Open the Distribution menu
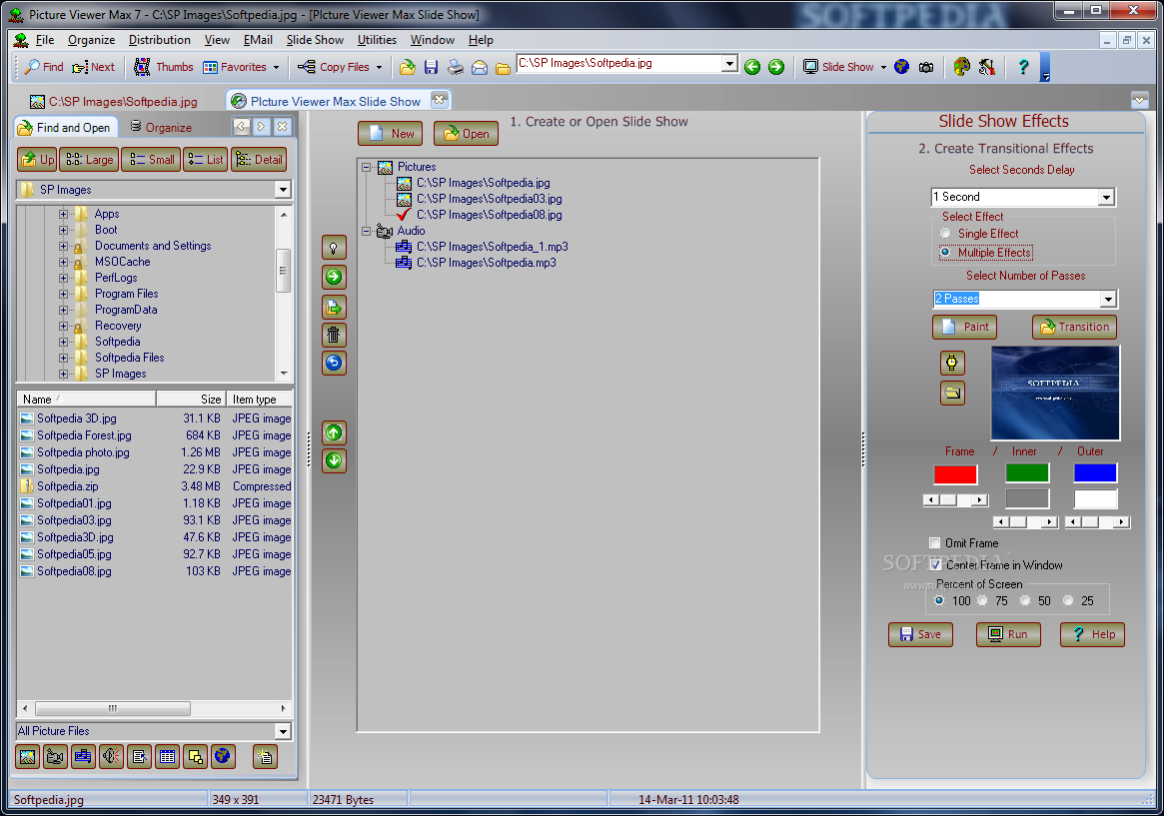Image resolution: width=1164 pixels, height=816 pixels. [160, 40]
